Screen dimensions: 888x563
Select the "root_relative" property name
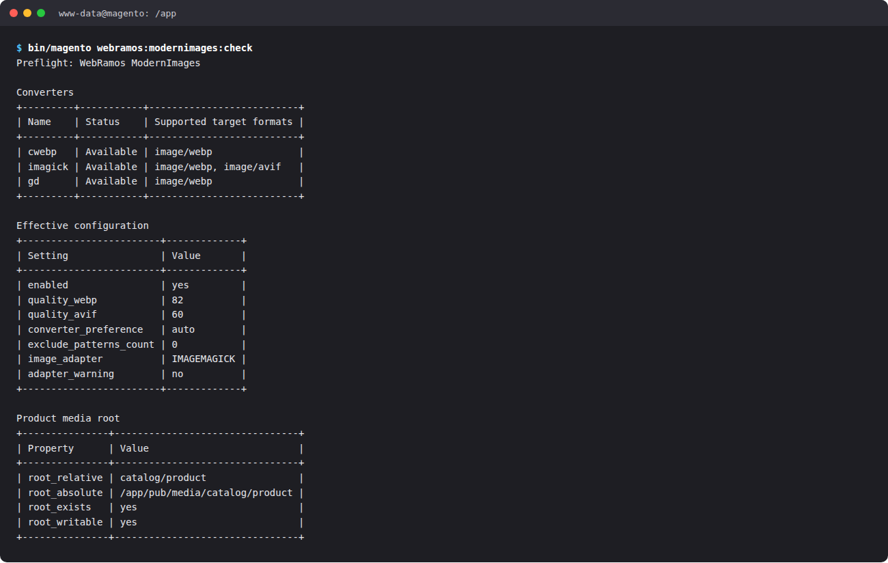pos(66,478)
